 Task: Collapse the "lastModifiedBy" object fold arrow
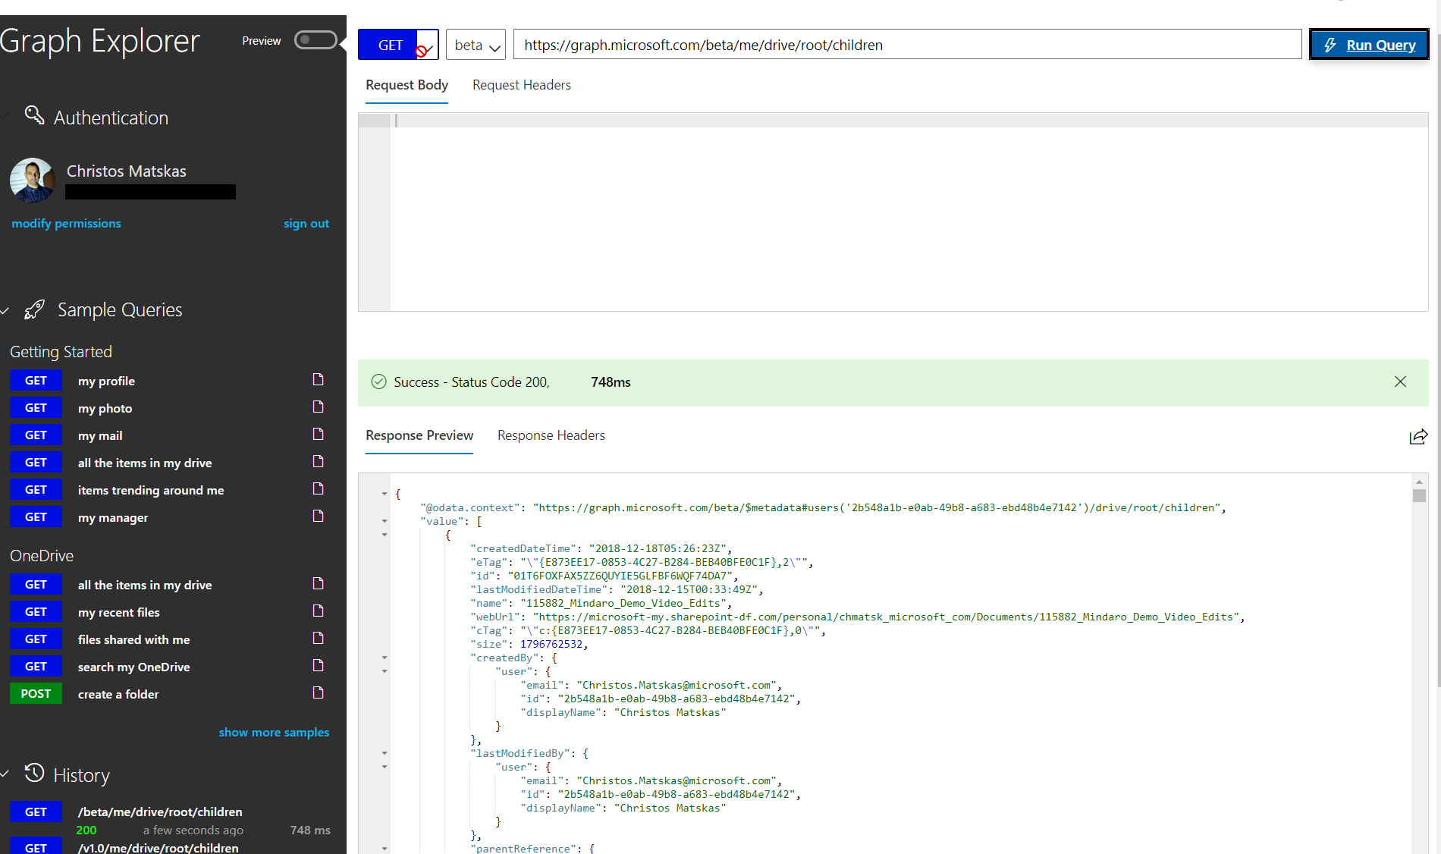click(x=385, y=753)
